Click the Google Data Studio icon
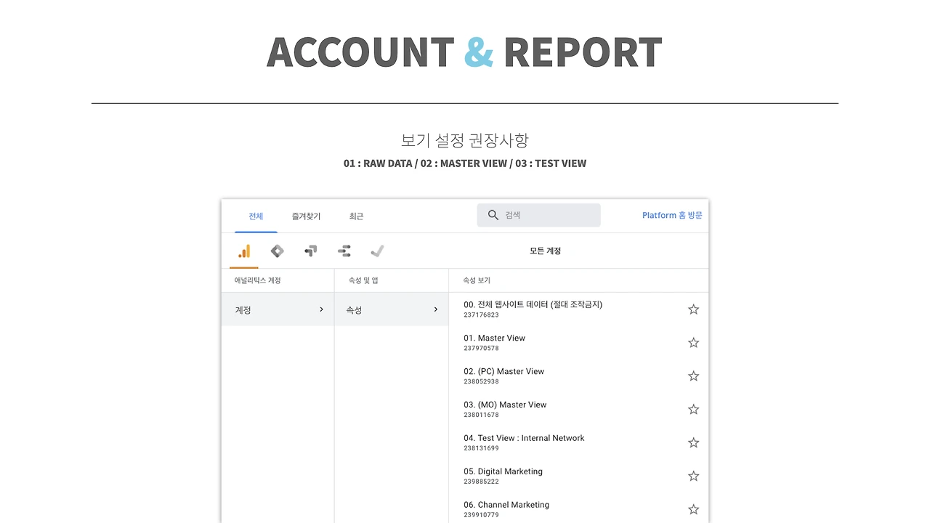Viewport: 930px width, 523px height. [344, 251]
